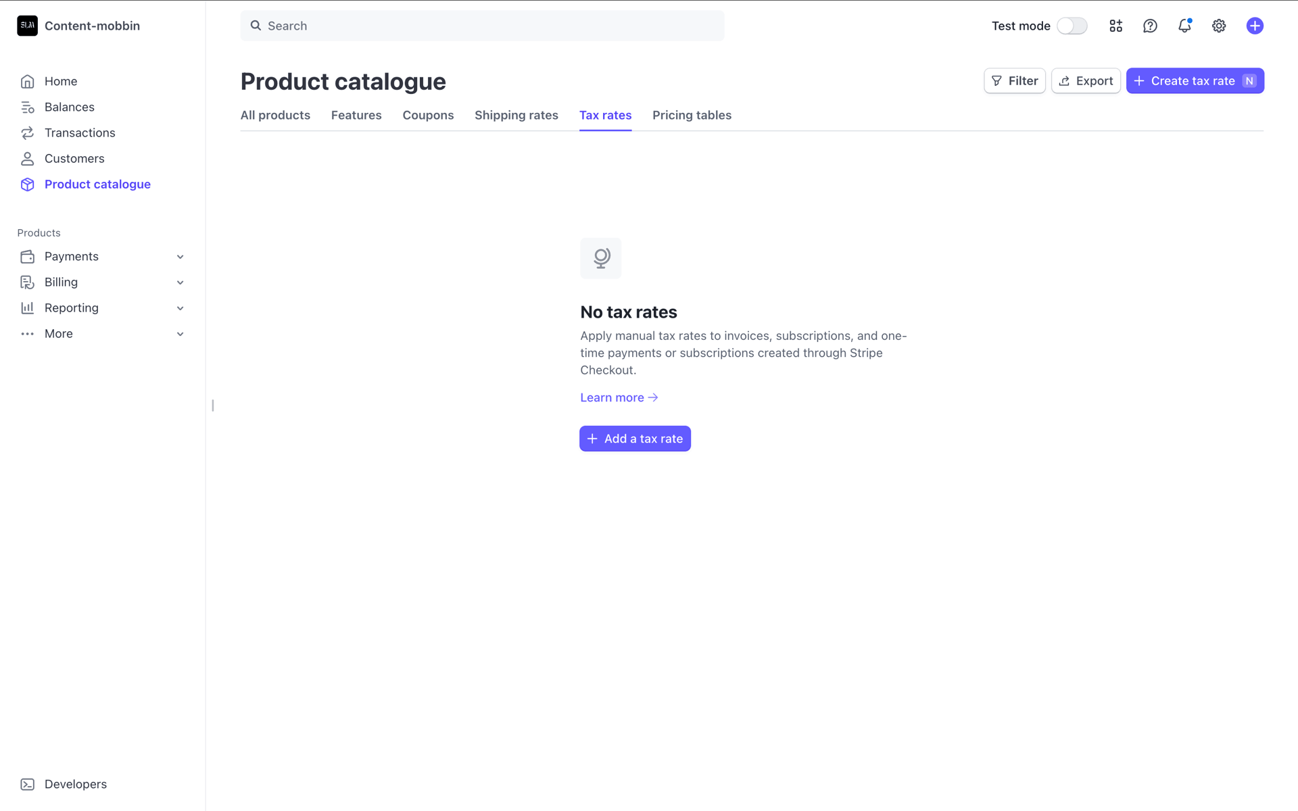
Task: Click the Billing sidebar label
Action: click(61, 282)
